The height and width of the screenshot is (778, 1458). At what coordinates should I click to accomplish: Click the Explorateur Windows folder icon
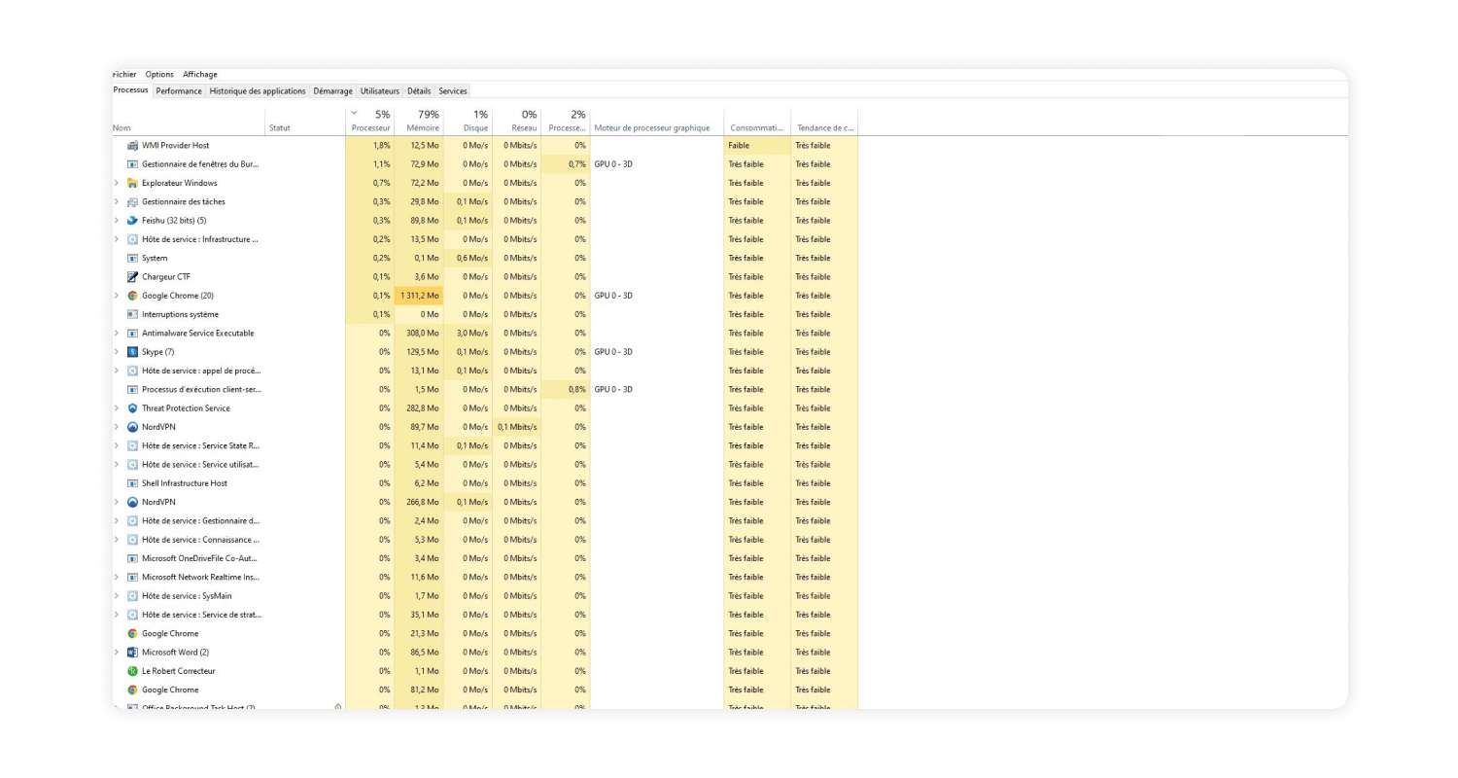[x=132, y=183]
